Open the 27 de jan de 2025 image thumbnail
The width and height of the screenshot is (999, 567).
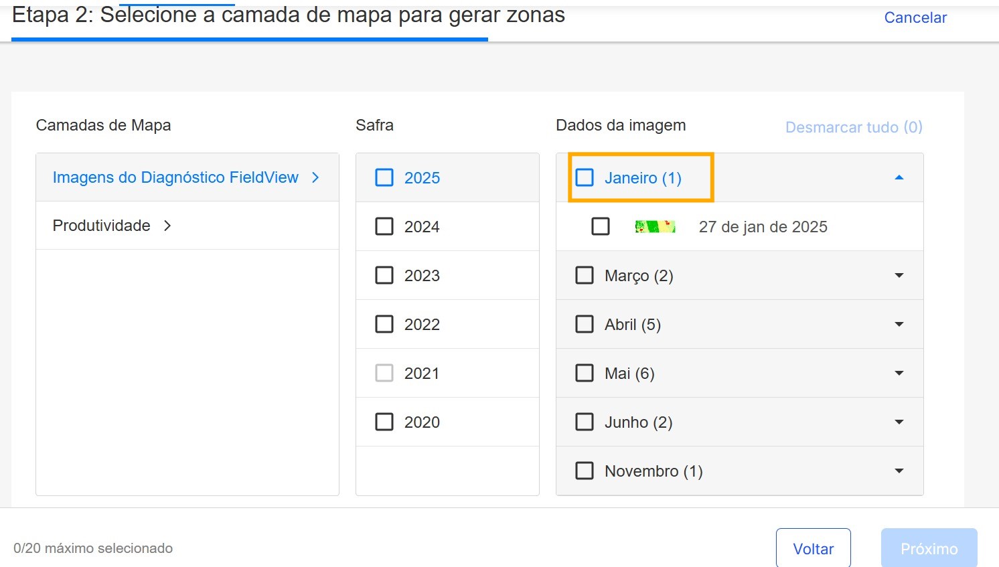coord(655,227)
